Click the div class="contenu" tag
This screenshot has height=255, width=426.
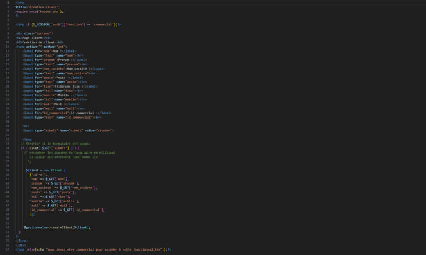click(x=34, y=33)
